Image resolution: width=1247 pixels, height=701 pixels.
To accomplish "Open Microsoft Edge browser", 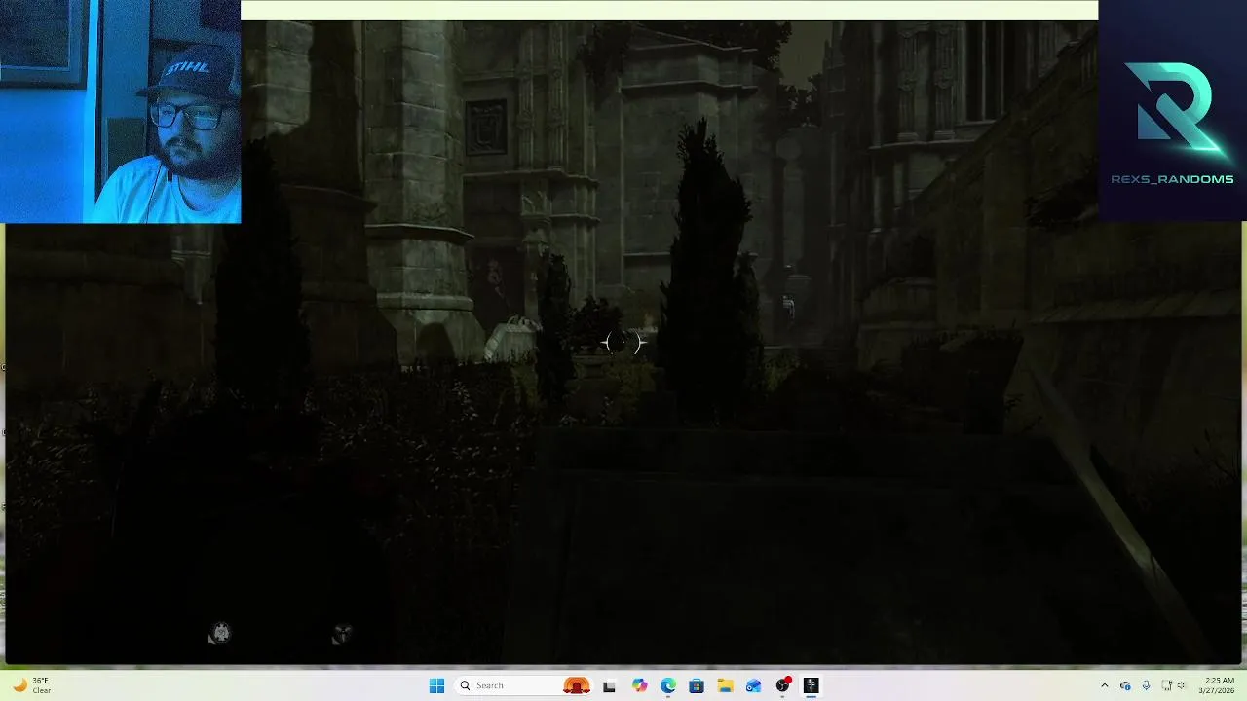I will point(667,685).
